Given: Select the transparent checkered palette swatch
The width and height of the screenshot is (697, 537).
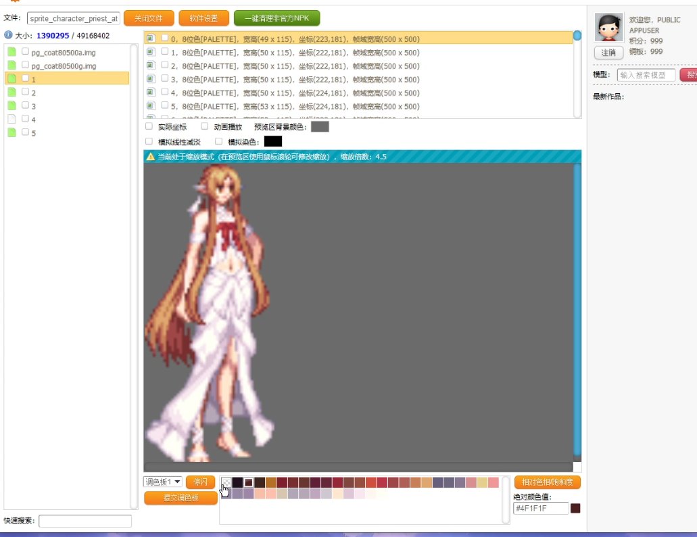Looking at the screenshot, I should [226, 482].
